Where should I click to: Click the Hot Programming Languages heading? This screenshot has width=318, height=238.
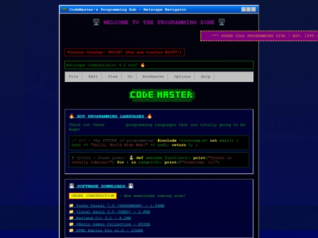[111, 116]
